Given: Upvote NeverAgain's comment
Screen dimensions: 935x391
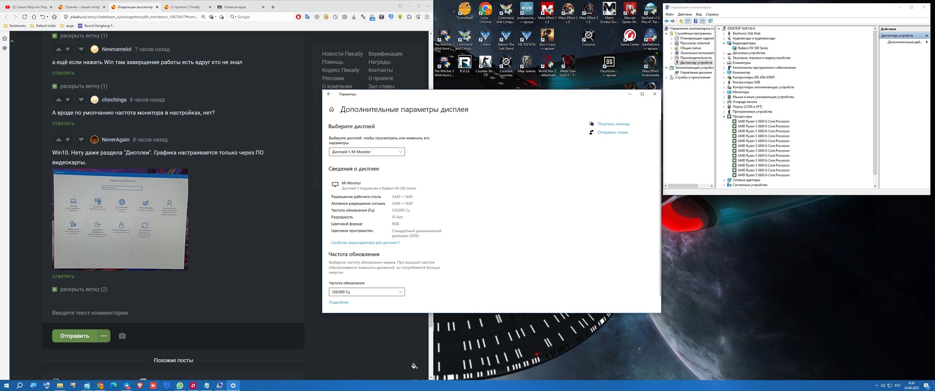Looking at the screenshot, I should [x=58, y=140].
